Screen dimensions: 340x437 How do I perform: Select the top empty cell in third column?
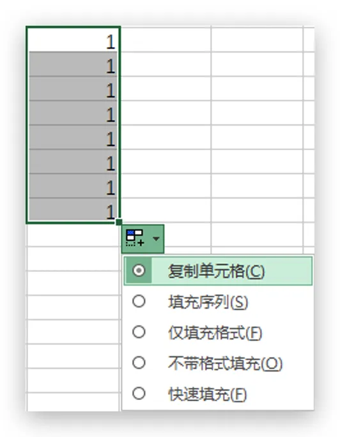257,40
